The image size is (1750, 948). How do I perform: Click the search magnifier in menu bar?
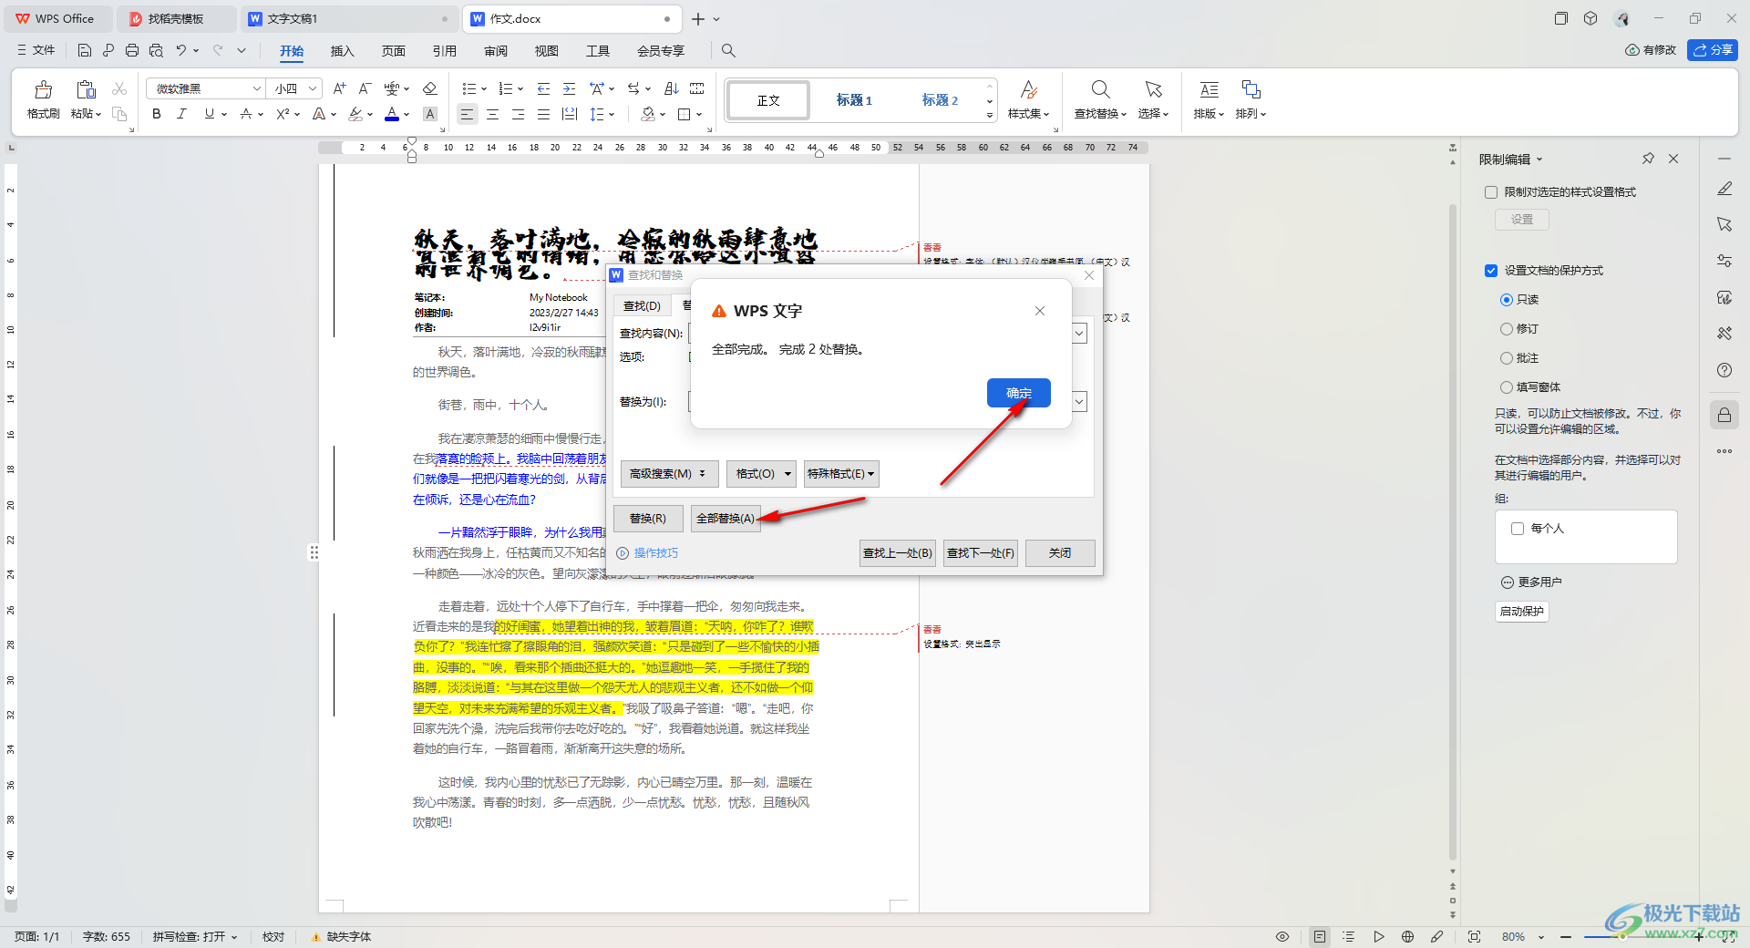click(x=728, y=50)
